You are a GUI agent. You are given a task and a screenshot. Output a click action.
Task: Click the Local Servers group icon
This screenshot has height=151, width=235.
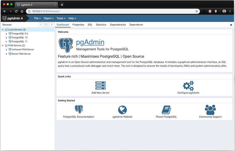coord(6,30)
